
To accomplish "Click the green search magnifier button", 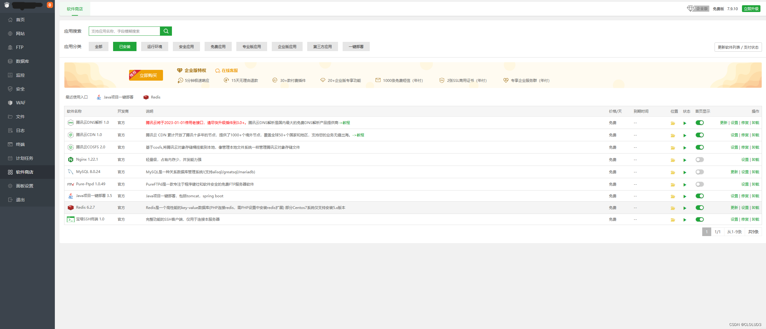I will pos(166,31).
